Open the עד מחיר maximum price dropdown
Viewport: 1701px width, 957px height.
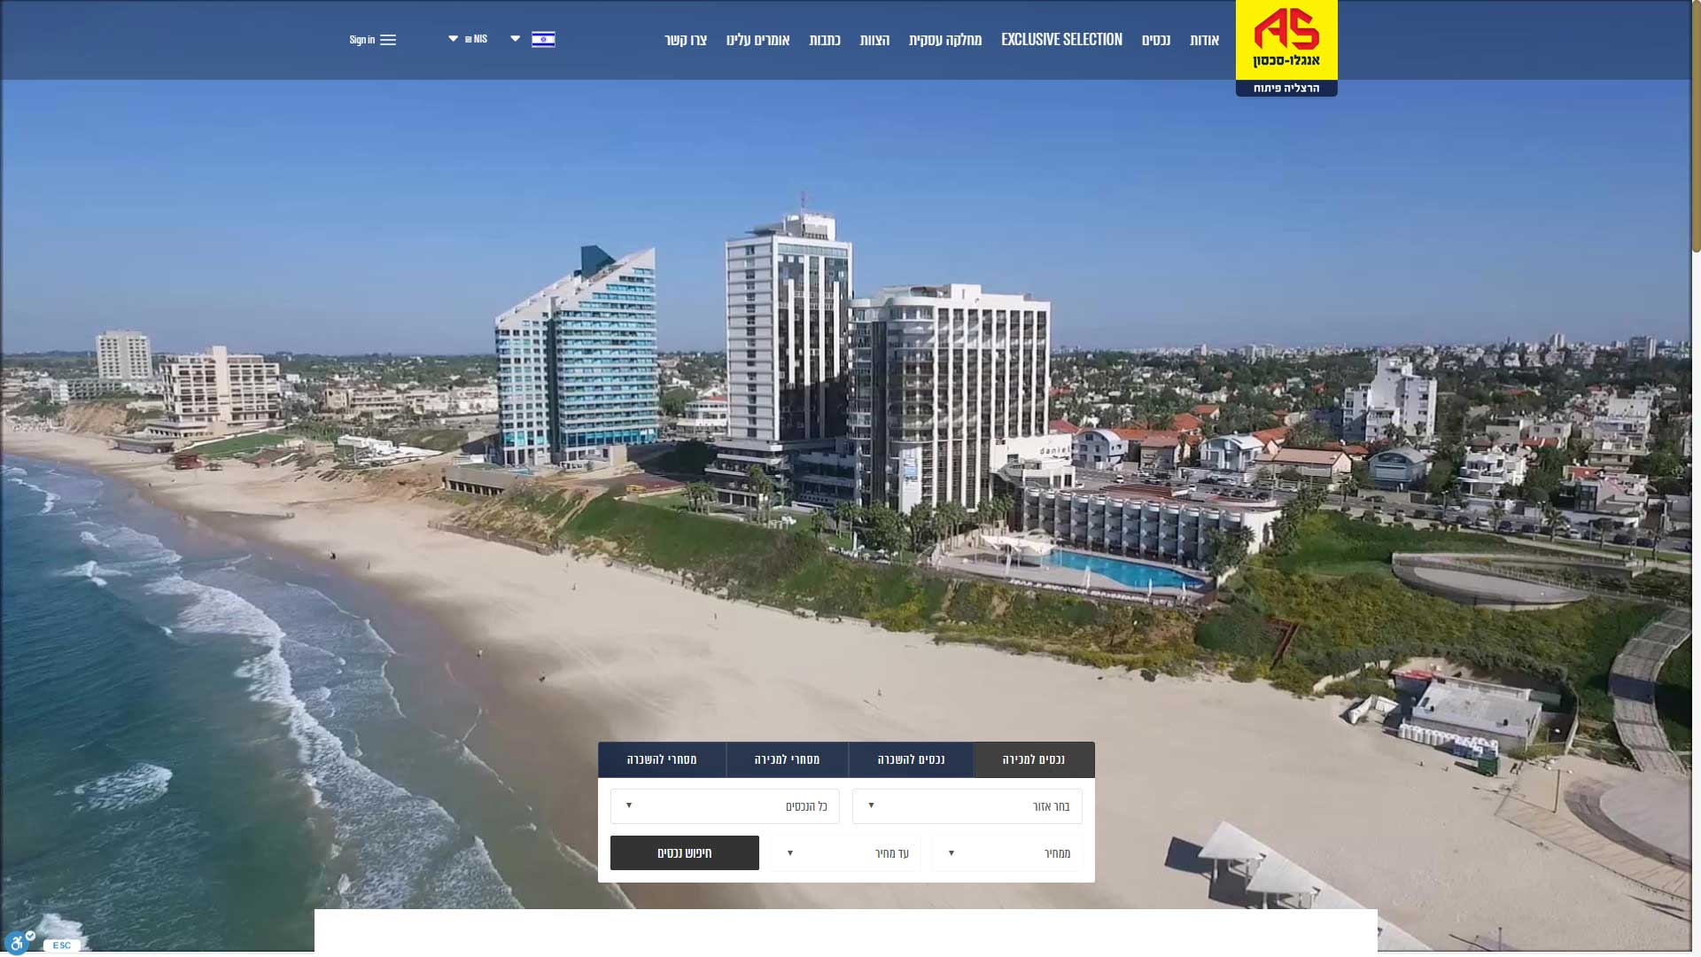pos(846,853)
